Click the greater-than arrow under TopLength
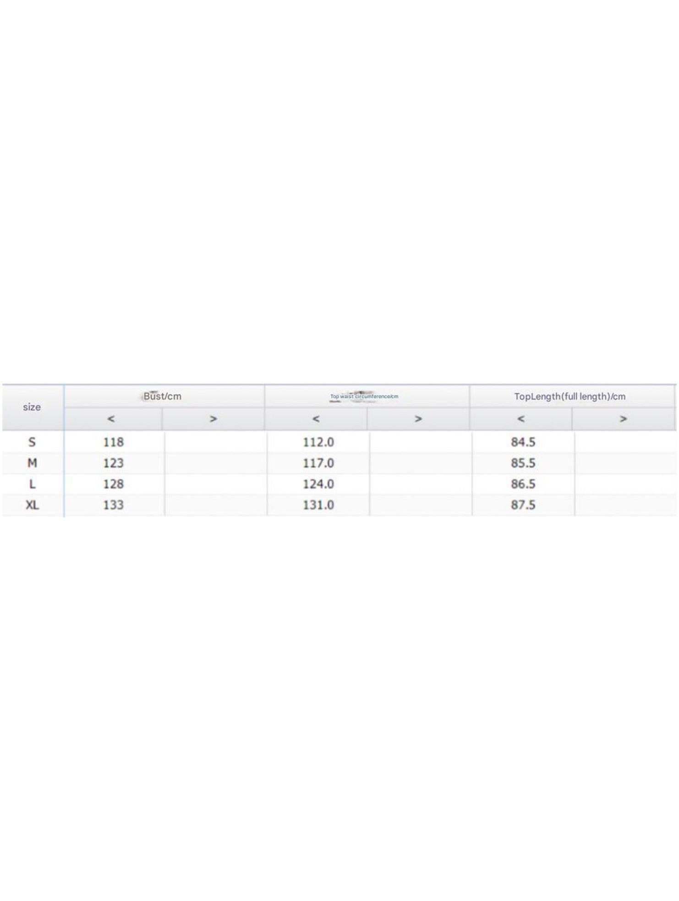The width and height of the screenshot is (679, 901). coord(623,419)
